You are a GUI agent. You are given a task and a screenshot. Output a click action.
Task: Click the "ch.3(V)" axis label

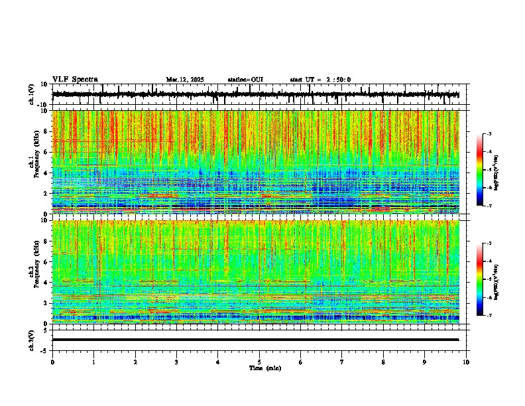(32, 340)
